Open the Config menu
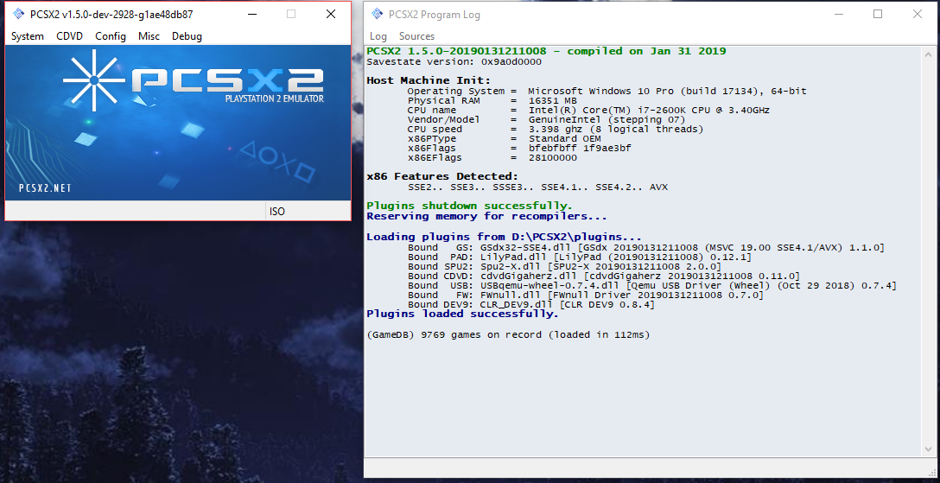 tap(111, 36)
